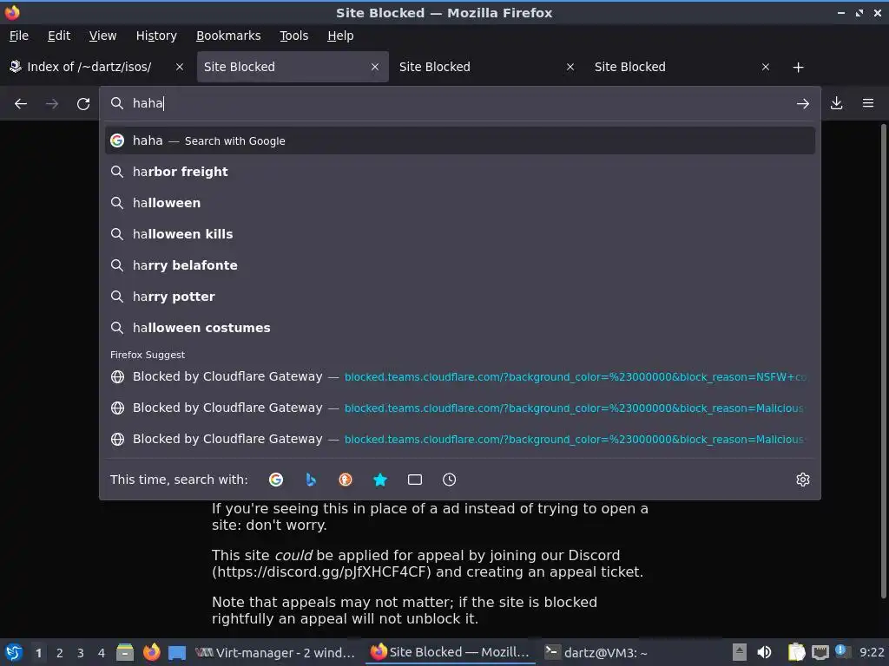
Task: Switch to Virt-manager taskbar window
Action: [x=275, y=652]
